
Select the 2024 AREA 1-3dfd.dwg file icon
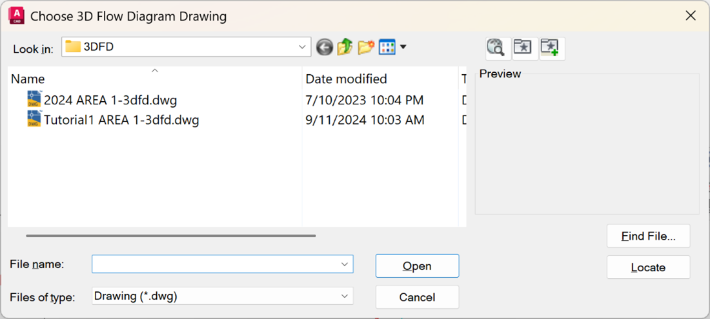click(34, 100)
